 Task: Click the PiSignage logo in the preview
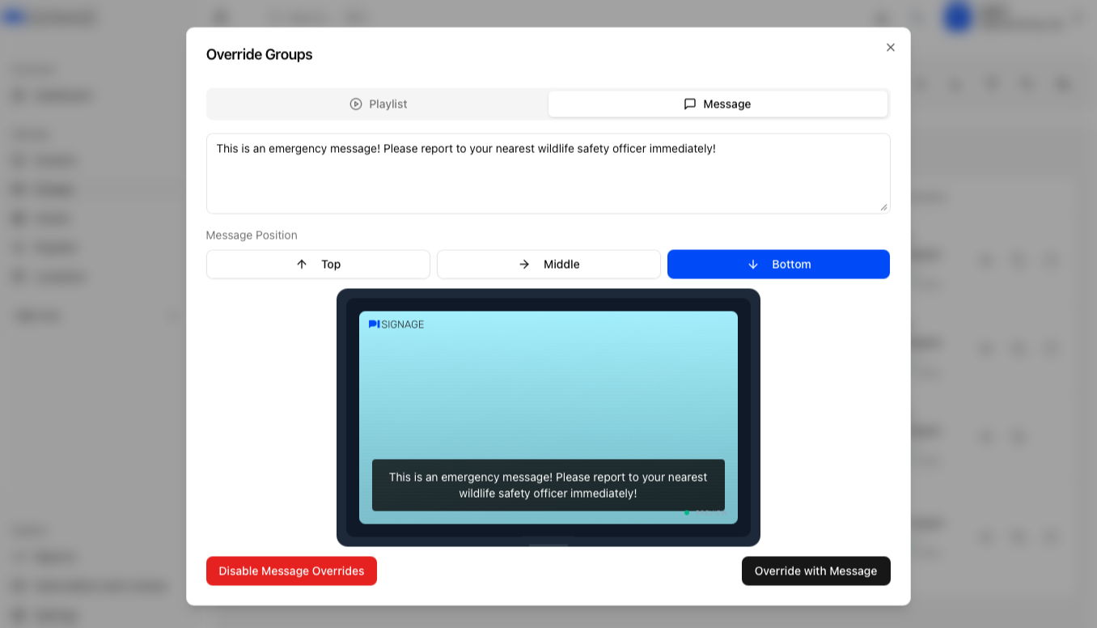point(396,325)
